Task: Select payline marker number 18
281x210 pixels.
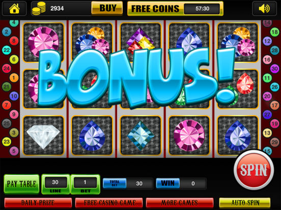Action: (274, 32)
